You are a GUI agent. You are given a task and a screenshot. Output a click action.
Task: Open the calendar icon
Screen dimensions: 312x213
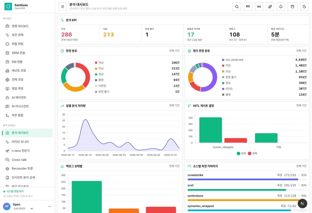[x=292, y=6]
